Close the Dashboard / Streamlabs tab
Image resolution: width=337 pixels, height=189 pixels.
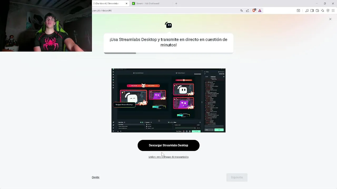tap(126, 3)
